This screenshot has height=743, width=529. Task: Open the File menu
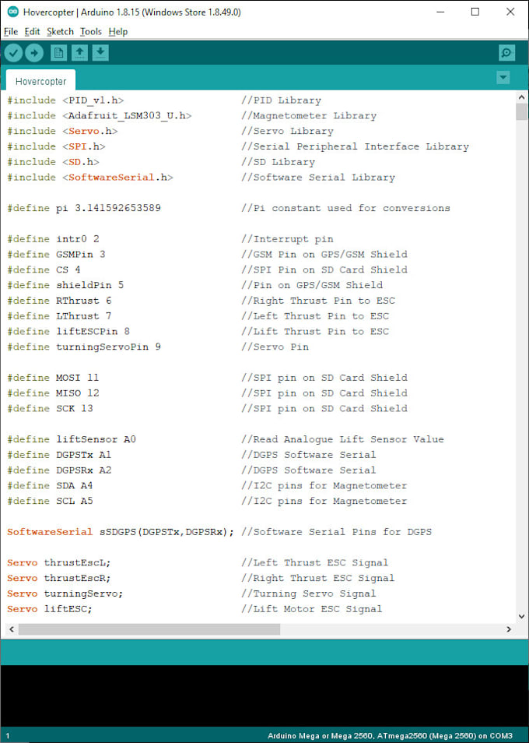(x=11, y=31)
